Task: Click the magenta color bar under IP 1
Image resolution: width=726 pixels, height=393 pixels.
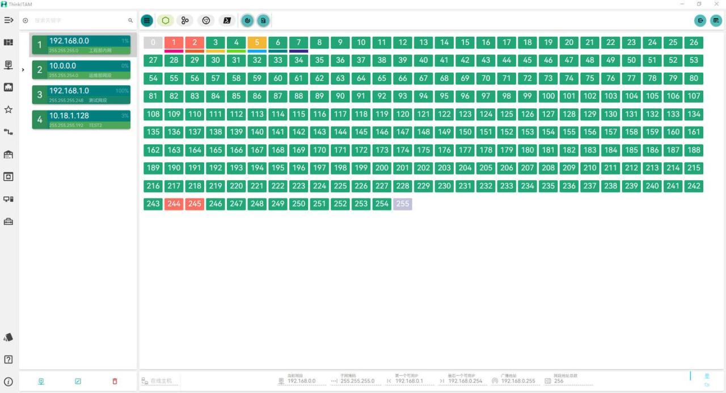Action: point(174,51)
